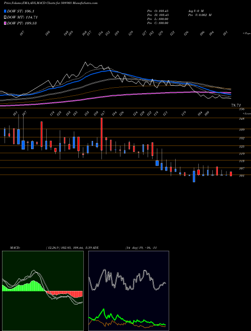Click the Pre C: 100.09 value

[x=158, y=23]
